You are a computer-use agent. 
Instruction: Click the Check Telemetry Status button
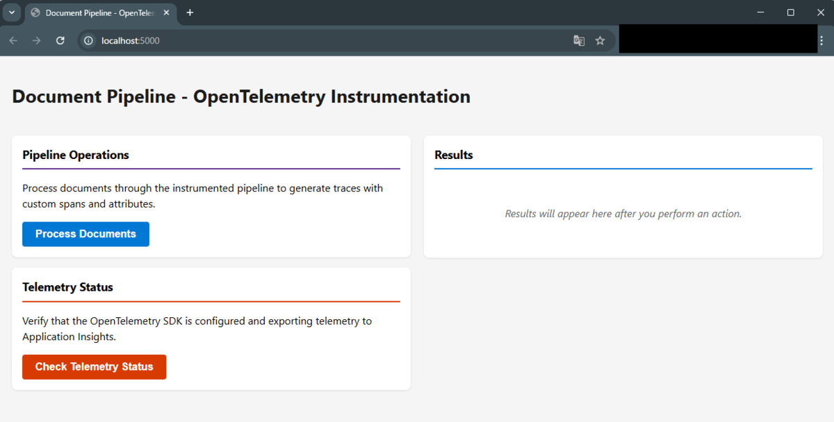click(x=94, y=366)
